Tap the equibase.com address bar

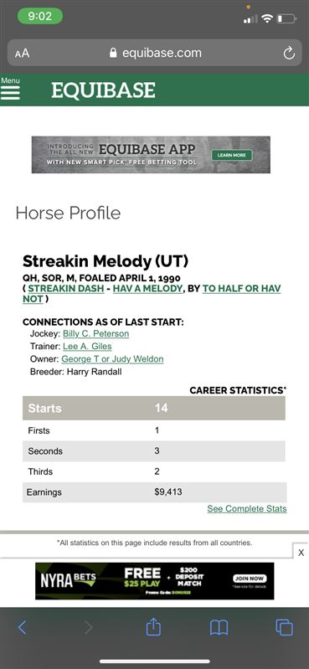point(154,53)
